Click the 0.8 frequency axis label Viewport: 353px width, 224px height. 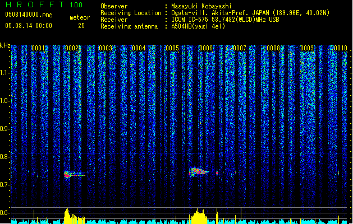pyautogui.click(x=5, y=157)
